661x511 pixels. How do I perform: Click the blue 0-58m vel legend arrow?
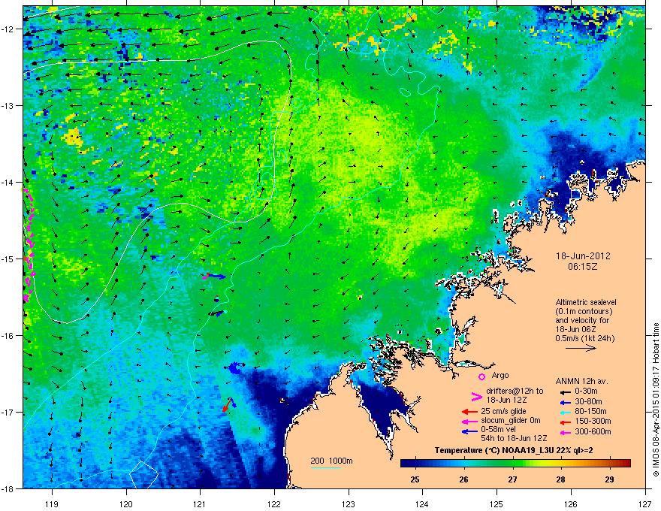[x=469, y=431]
